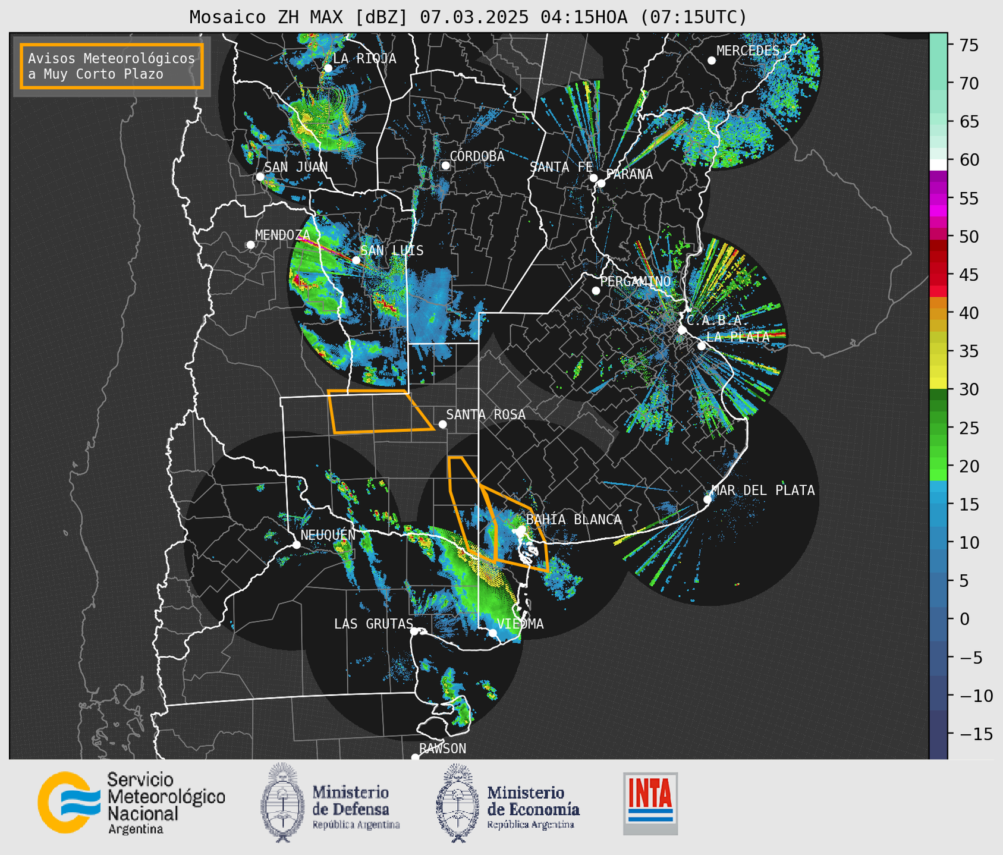Click the colorbar tick label 0
The height and width of the screenshot is (855, 1003).
[x=964, y=619]
